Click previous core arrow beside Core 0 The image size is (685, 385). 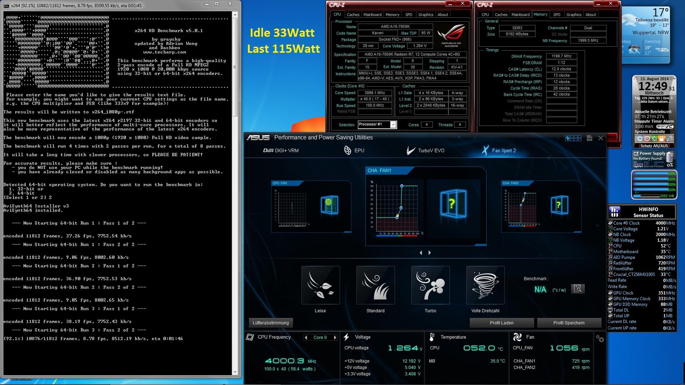pos(306,338)
